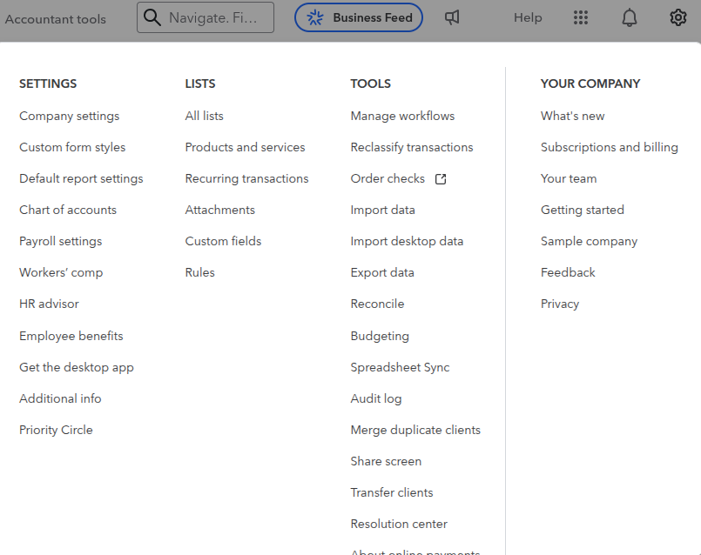Click the settings gear icon

(x=678, y=17)
